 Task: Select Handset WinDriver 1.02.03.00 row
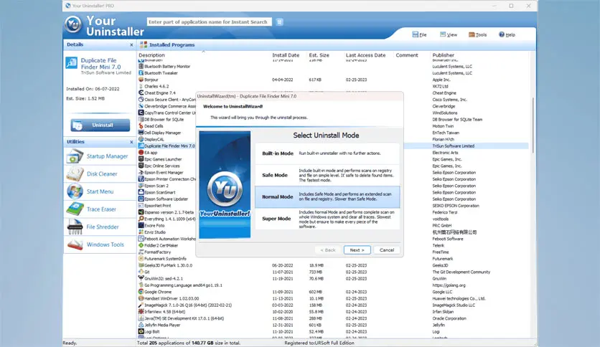[x=333, y=298]
